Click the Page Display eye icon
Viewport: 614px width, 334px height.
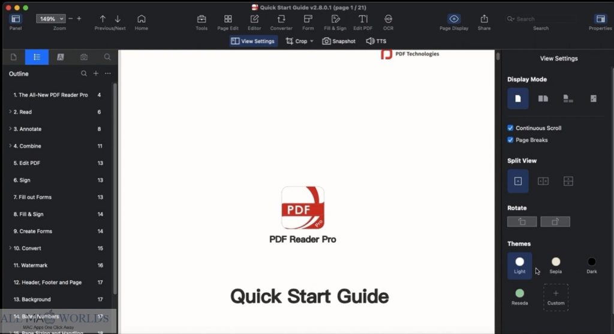coord(454,19)
